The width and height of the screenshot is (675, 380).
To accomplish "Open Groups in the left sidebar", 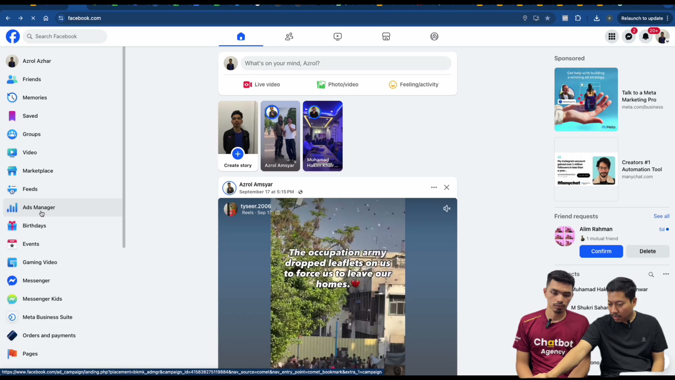I will click(x=63, y=134).
